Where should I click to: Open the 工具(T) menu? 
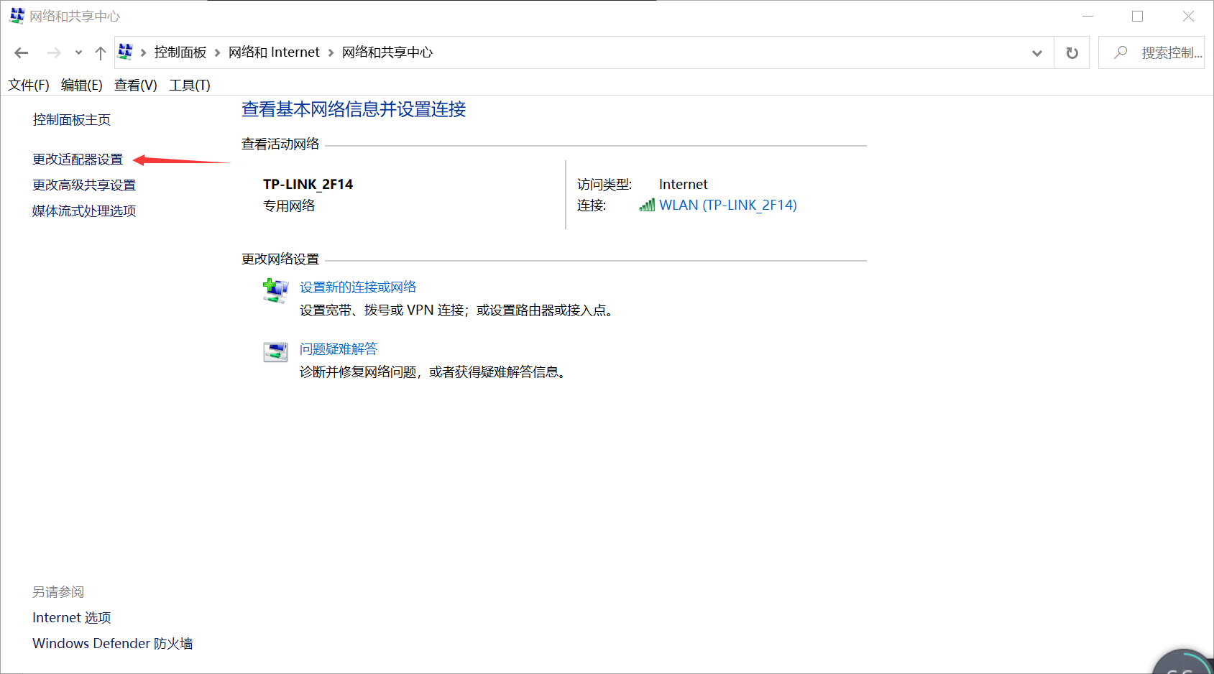click(x=189, y=85)
